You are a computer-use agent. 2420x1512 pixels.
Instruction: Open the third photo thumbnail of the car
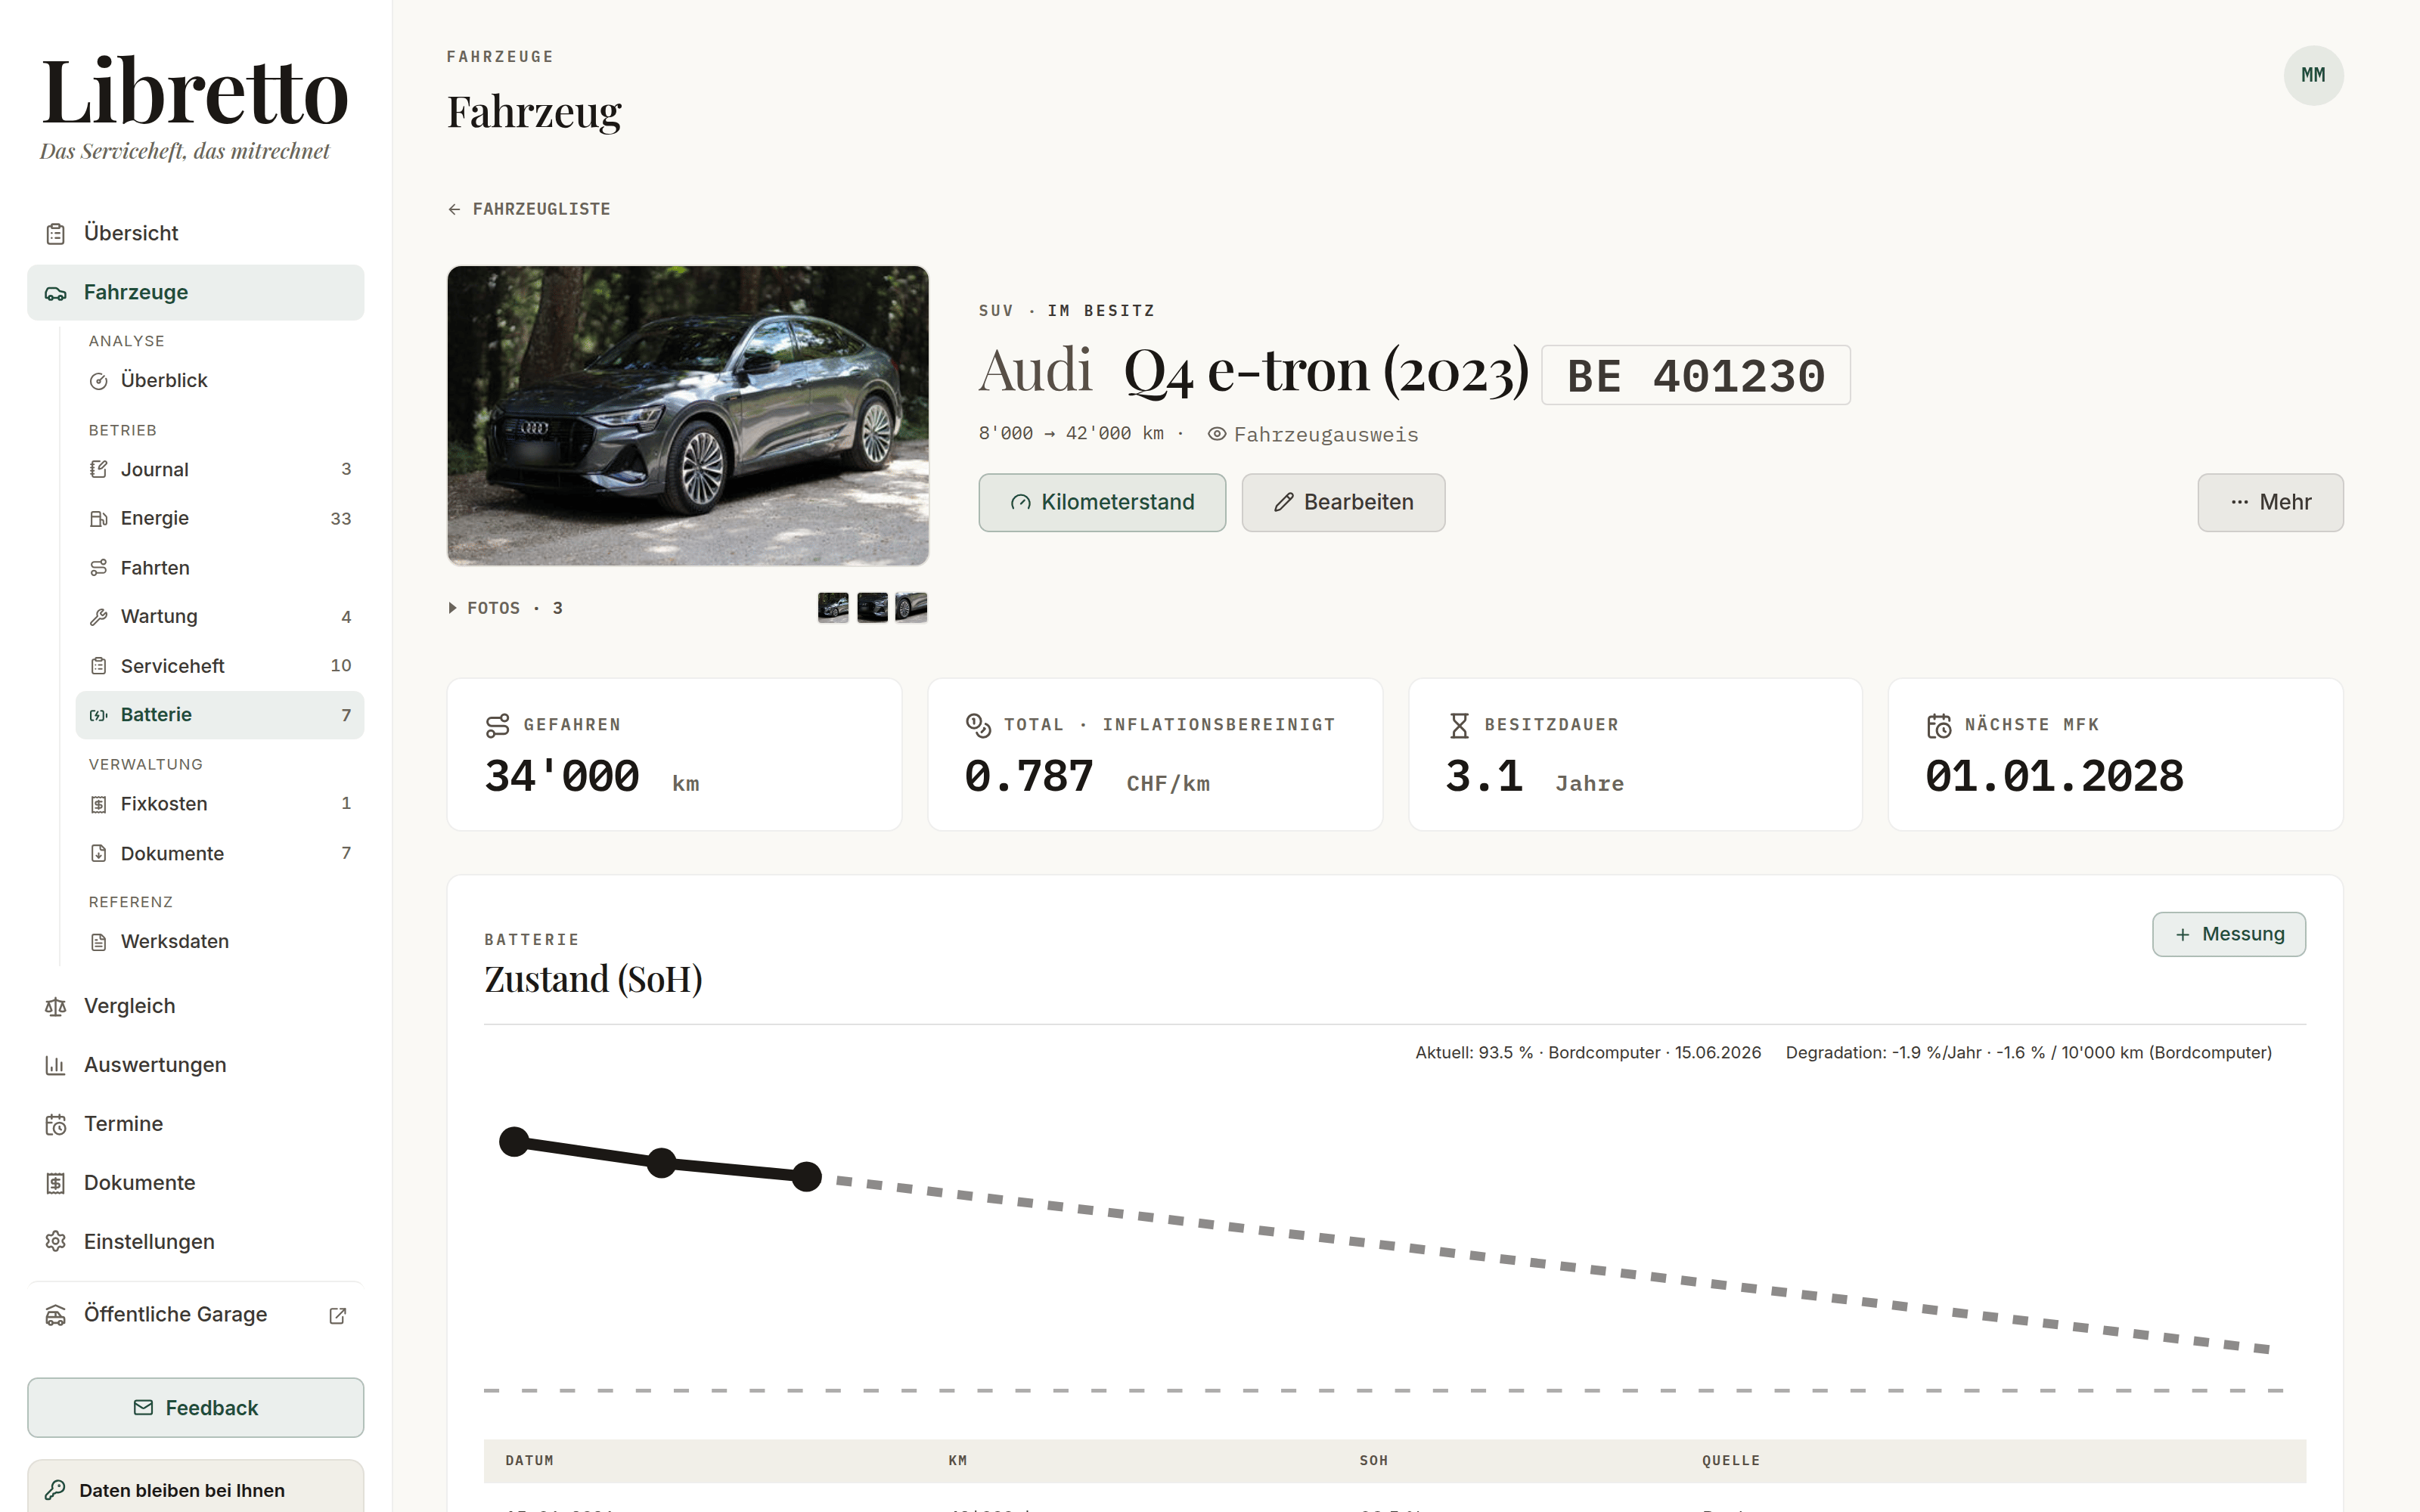pos(911,607)
